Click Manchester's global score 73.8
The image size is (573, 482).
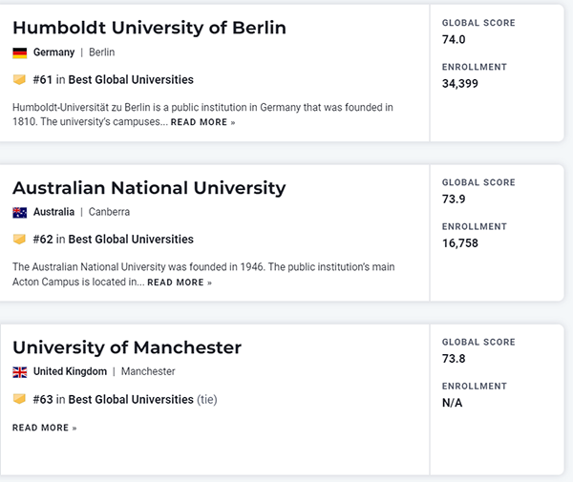[454, 358]
